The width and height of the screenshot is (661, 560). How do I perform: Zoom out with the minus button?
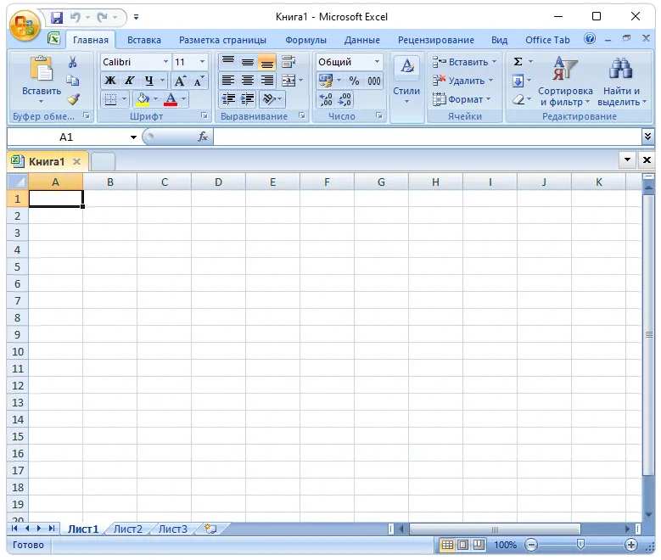click(531, 546)
